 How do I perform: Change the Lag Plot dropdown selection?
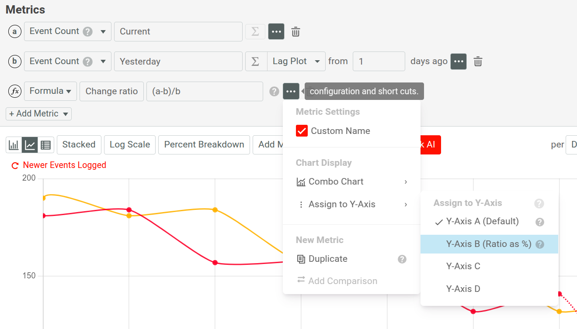[296, 61]
